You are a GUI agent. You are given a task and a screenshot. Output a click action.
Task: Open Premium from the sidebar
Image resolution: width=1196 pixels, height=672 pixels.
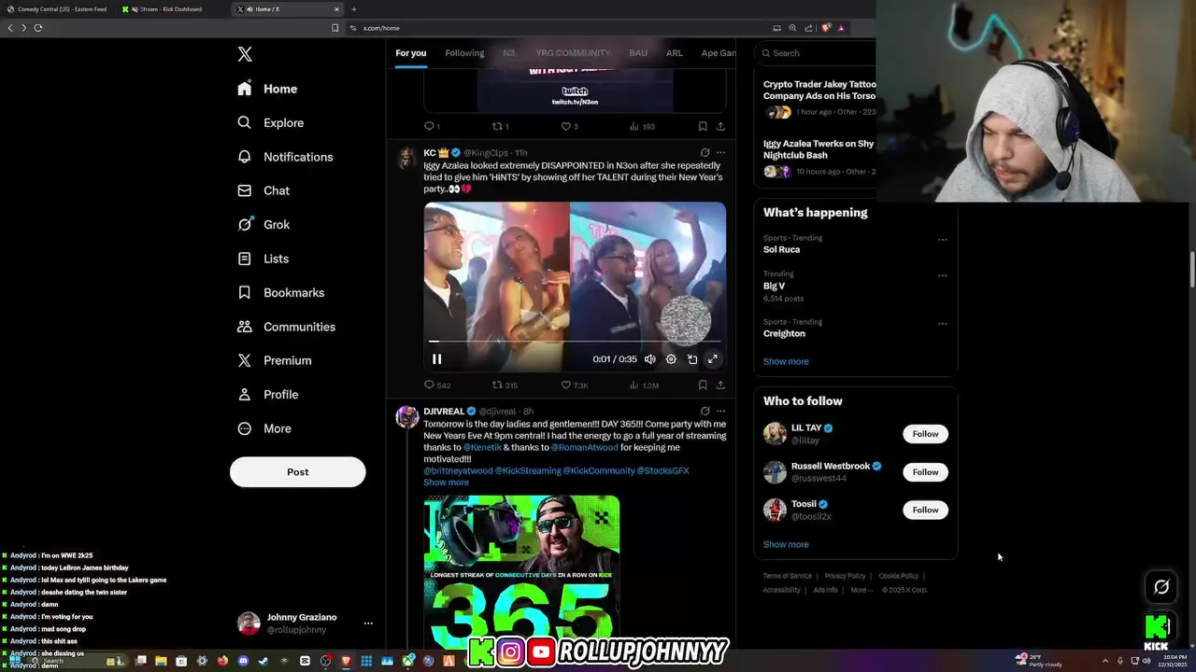(274, 360)
